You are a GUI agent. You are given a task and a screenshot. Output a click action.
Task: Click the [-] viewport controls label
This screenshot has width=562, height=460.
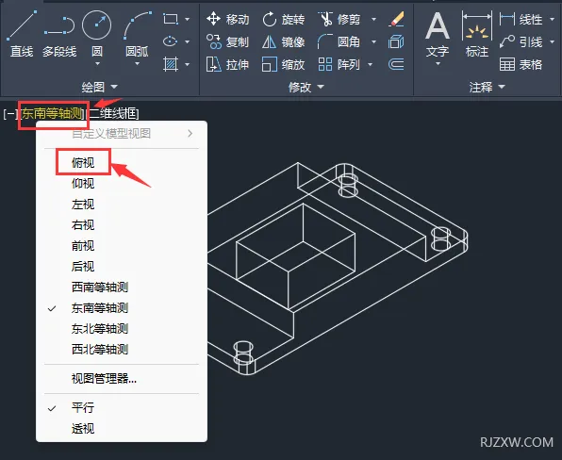coord(10,114)
